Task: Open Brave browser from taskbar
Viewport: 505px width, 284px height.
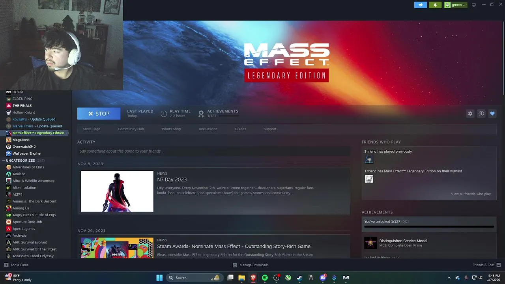Action: pyautogui.click(x=253, y=278)
